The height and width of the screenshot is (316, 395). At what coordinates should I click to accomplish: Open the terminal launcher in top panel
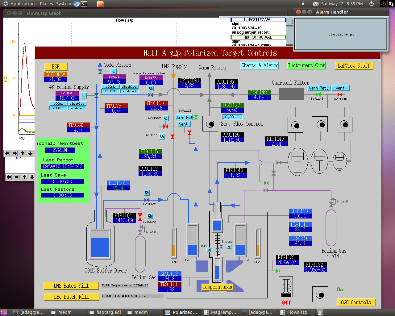(x=84, y=4)
